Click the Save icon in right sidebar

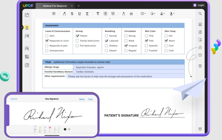pos(200,66)
